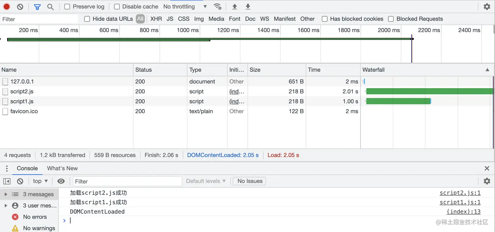This screenshot has width=495, height=232.
Task: Open initiator link of script2.js row
Action: tap(237, 91)
